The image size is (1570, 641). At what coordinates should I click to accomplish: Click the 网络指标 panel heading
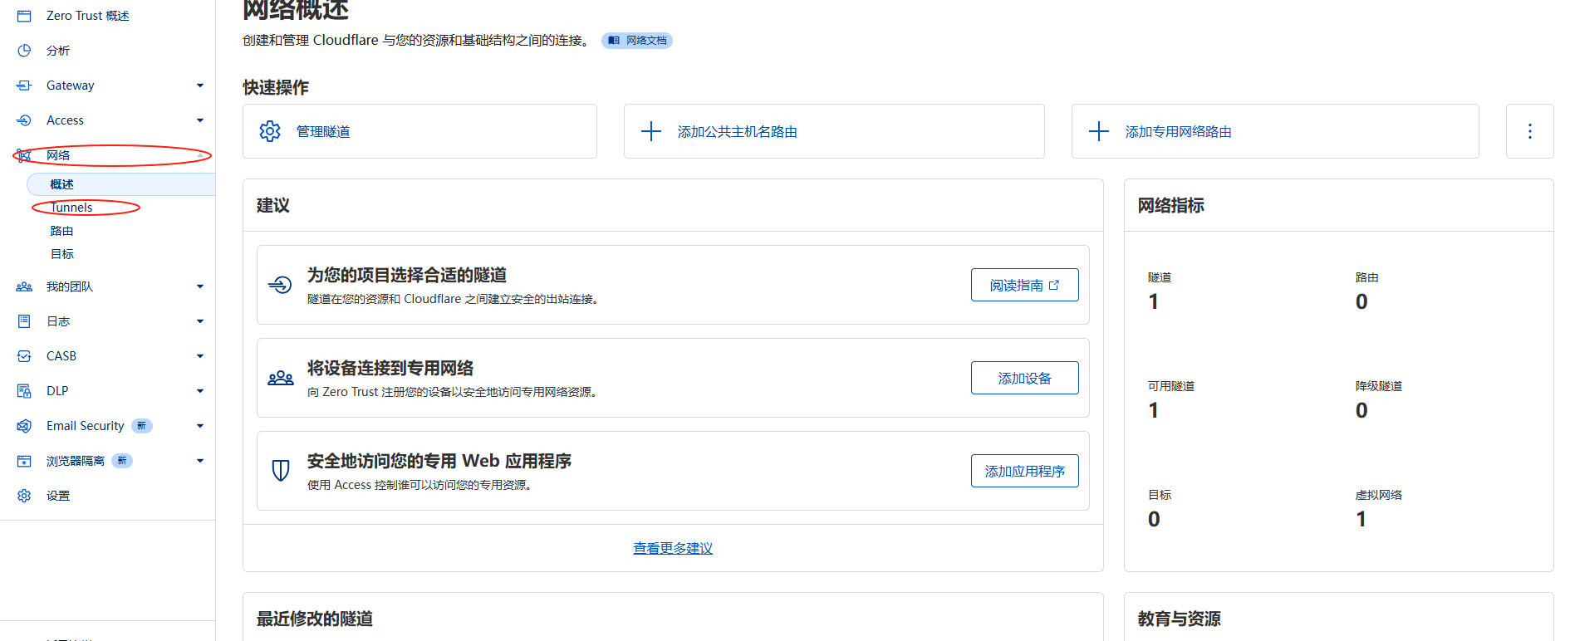tap(1171, 205)
